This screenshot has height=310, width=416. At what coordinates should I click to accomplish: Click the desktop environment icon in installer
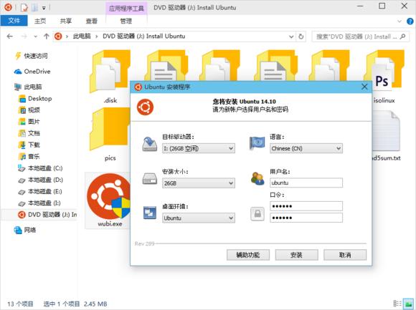click(x=150, y=213)
